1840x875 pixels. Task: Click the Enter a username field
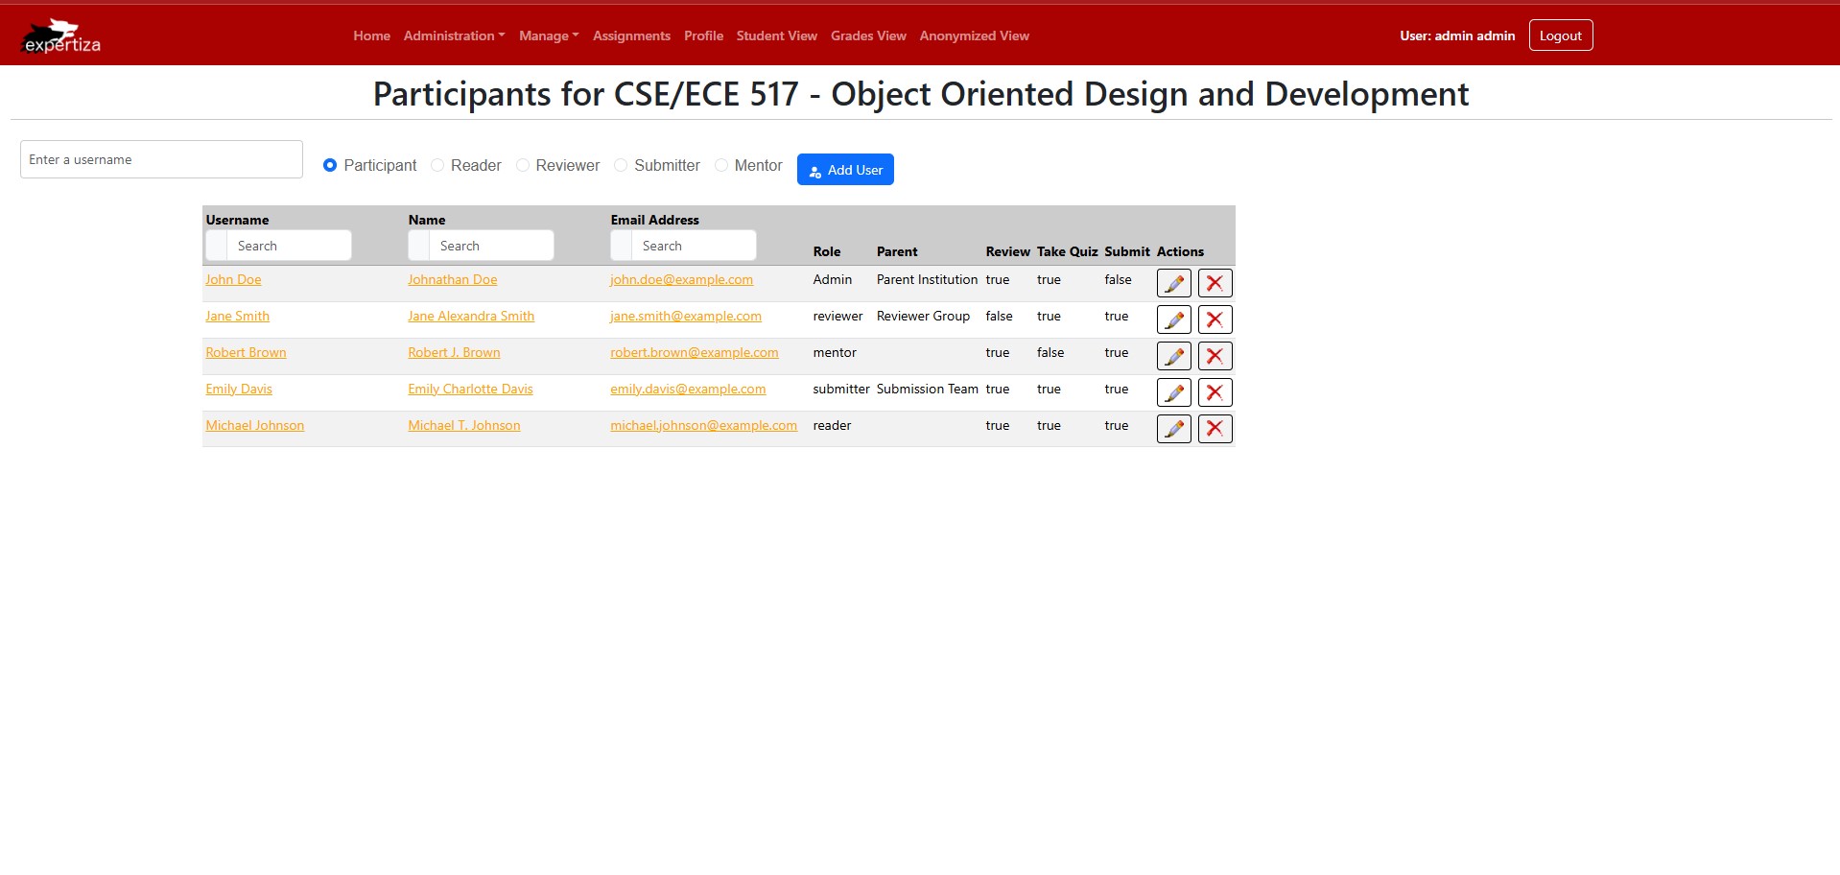click(x=160, y=159)
